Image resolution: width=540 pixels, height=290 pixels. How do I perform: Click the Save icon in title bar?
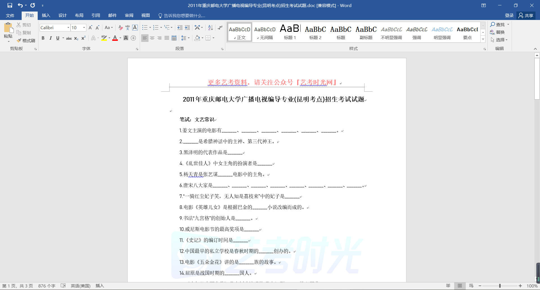pos(10,5)
